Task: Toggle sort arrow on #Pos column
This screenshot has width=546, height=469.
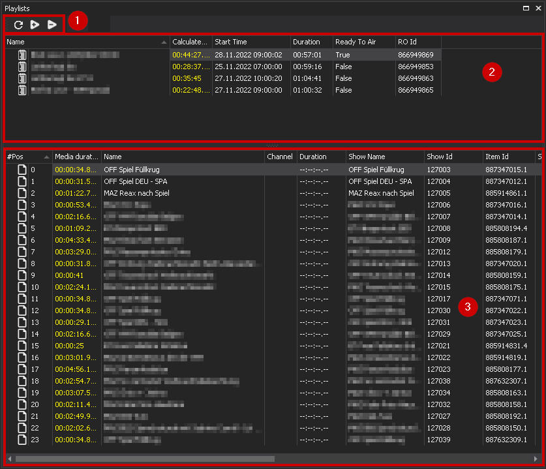Action: click(46, 157)
